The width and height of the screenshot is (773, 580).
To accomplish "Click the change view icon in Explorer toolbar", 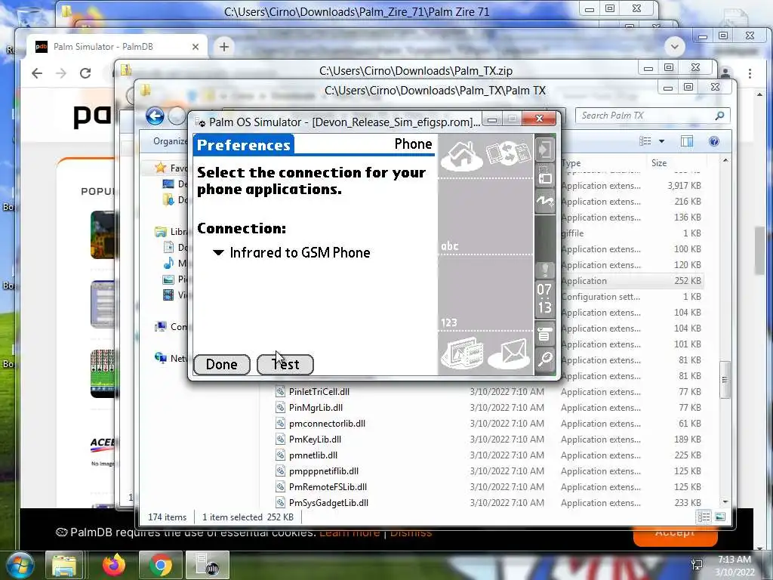I will click(x=645, y=141).
